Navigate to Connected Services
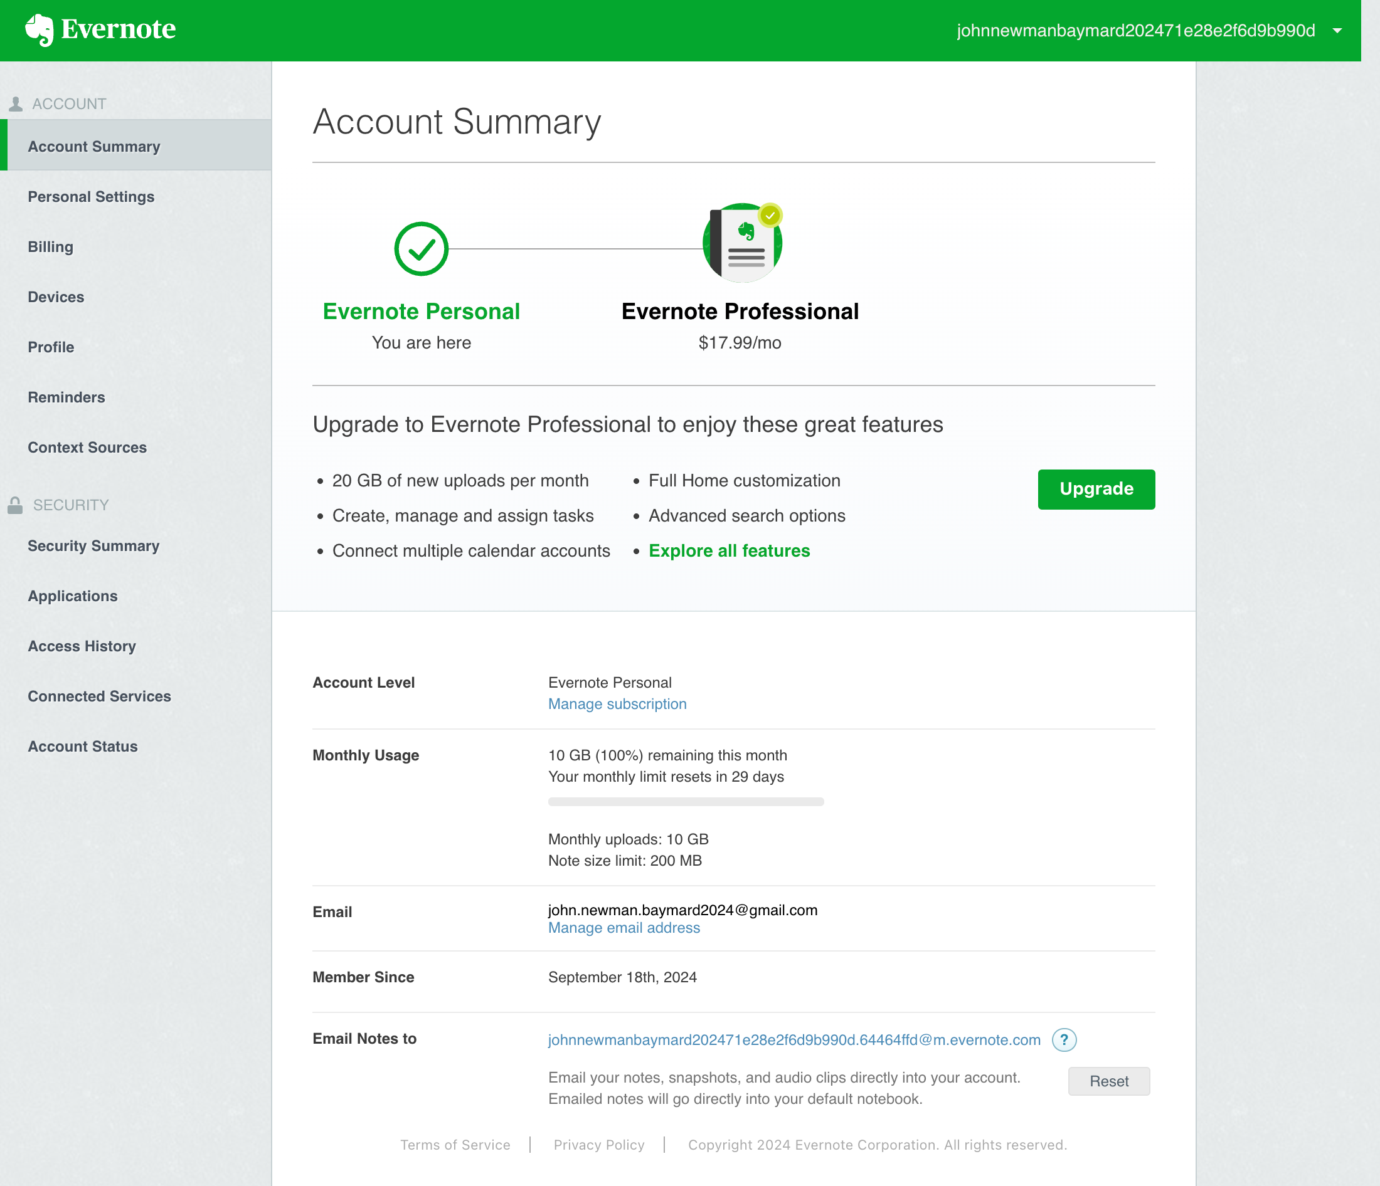The image size is (1380, 1186). tap(99, 696)
